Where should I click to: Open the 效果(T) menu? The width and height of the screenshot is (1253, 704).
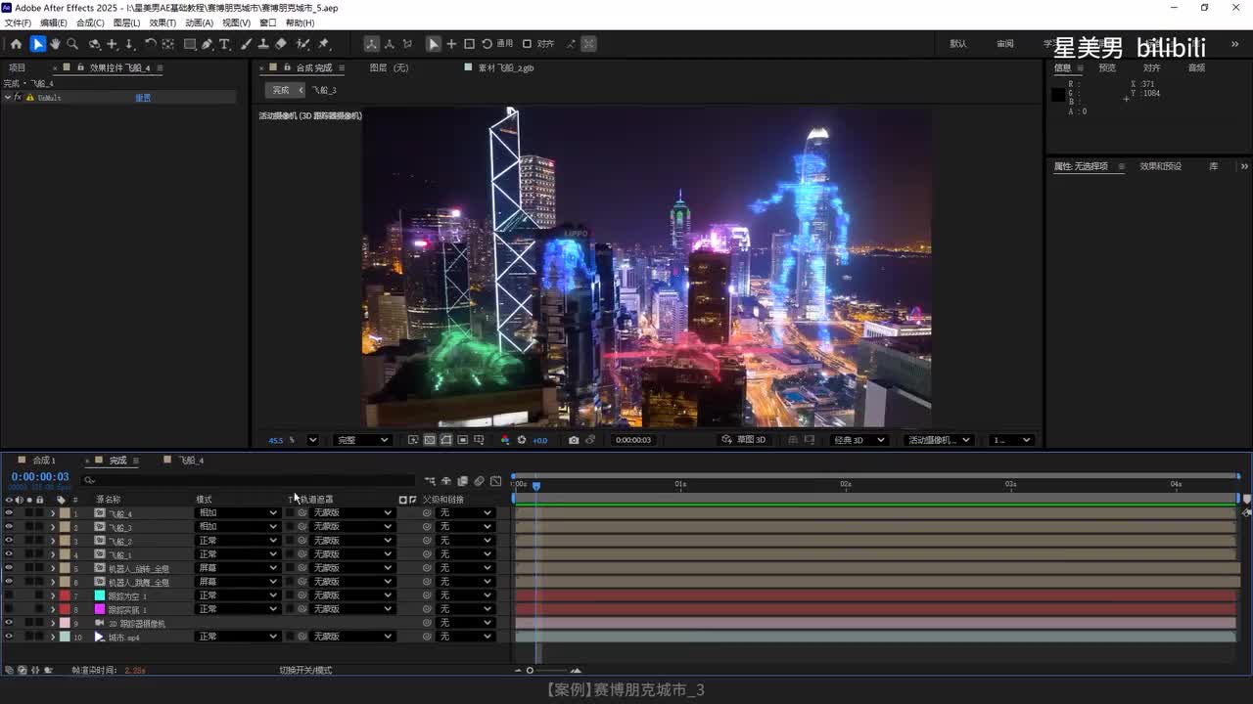coord(162,22)
